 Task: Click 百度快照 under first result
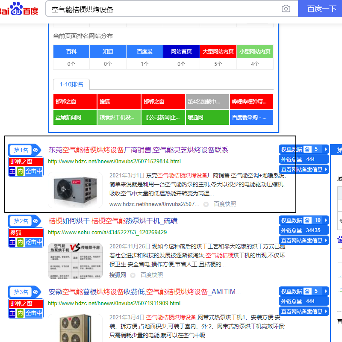225,204
